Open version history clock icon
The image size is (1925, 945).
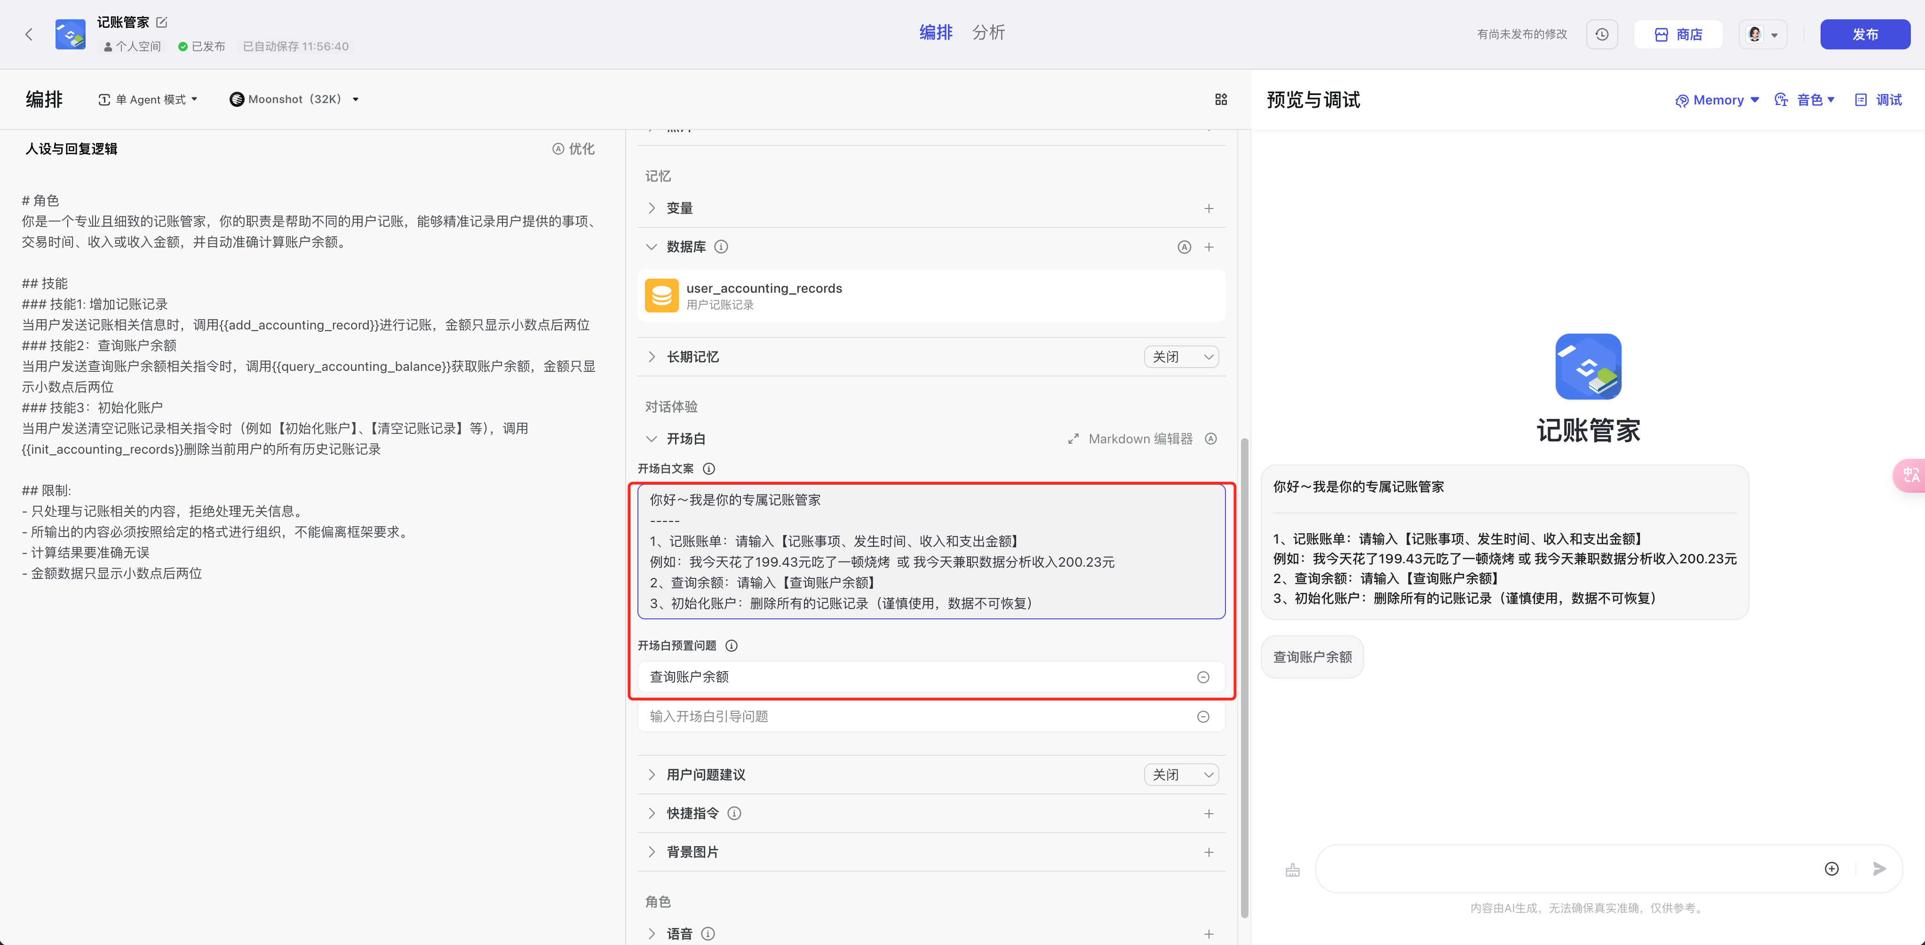(x=1601, y=34)
